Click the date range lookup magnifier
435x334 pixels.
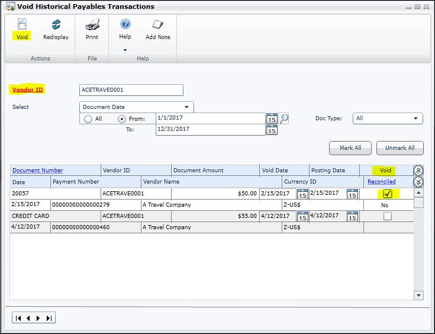(284, 118)
